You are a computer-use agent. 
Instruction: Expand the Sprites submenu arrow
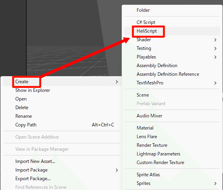215,184
